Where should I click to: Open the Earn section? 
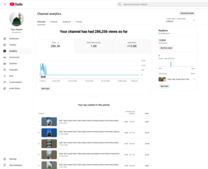pyautogui.click(x=11, y=76)
